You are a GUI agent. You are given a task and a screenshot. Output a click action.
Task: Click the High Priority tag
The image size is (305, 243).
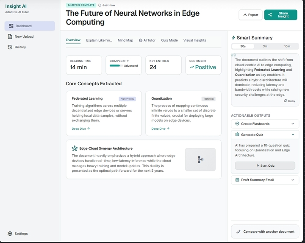click(127, 99)
